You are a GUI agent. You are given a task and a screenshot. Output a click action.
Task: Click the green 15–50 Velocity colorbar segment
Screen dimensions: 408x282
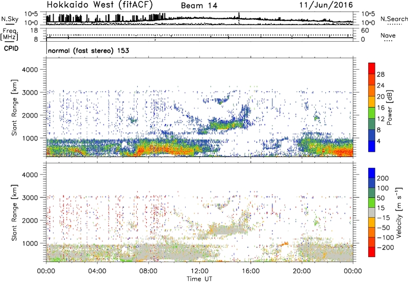(x=372, y=203)
